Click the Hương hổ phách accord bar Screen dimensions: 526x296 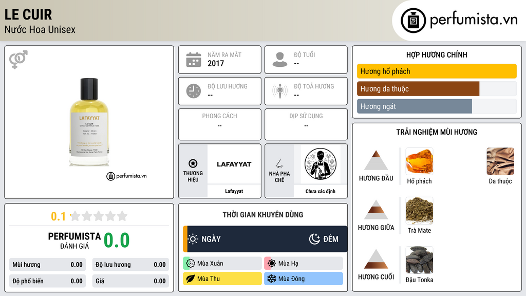pyautogui.click(x=437, y=71)
